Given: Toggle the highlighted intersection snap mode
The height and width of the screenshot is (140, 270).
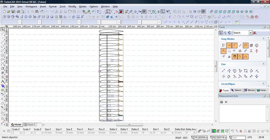Looking at the screenshot, I should pos(223,51).
